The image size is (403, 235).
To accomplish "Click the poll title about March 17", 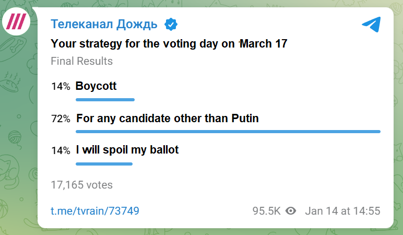I will click(169, 44).
